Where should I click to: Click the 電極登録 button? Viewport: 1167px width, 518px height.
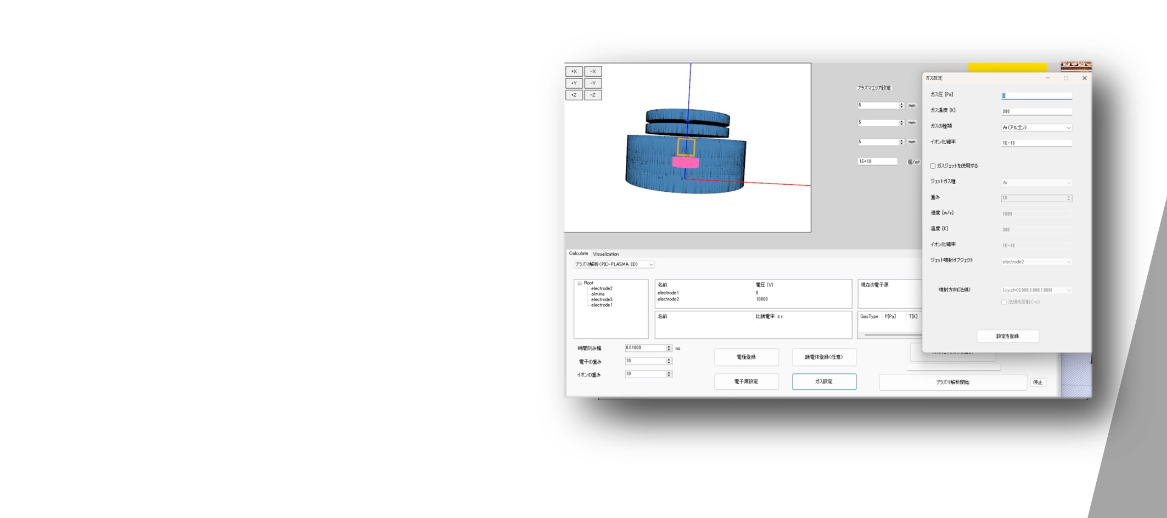pyautogui.click(x=746, y=357)
